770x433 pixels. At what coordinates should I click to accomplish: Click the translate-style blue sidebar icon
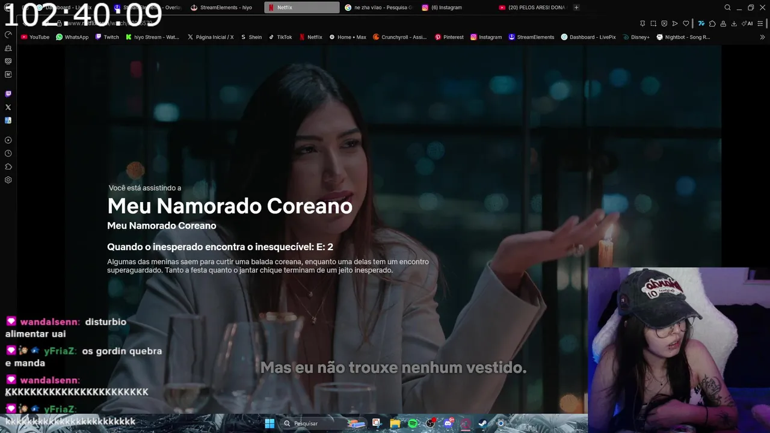point(8,120)
